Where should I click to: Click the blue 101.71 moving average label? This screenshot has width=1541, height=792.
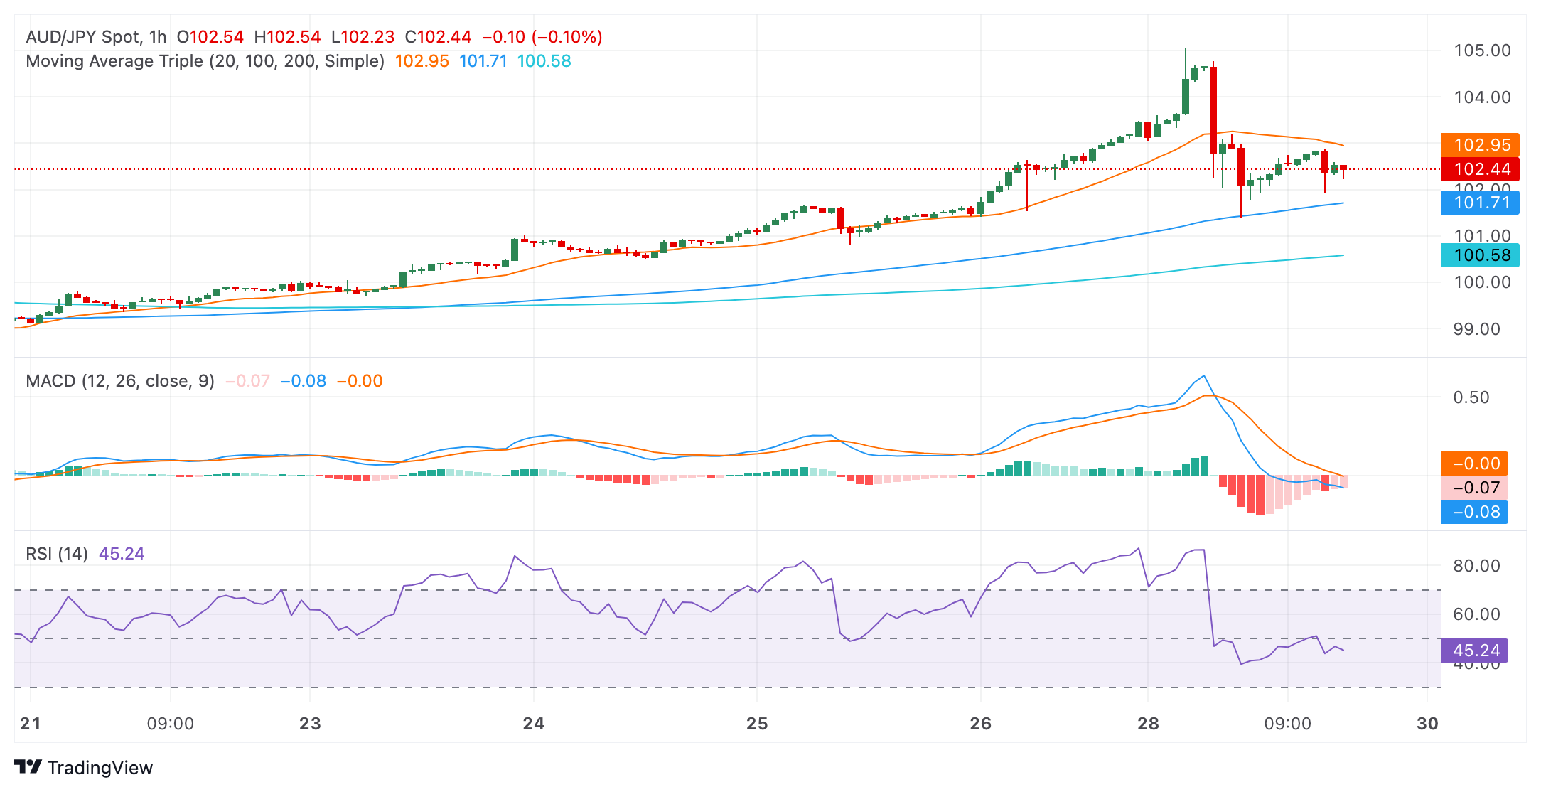(x=1481, y=203)
